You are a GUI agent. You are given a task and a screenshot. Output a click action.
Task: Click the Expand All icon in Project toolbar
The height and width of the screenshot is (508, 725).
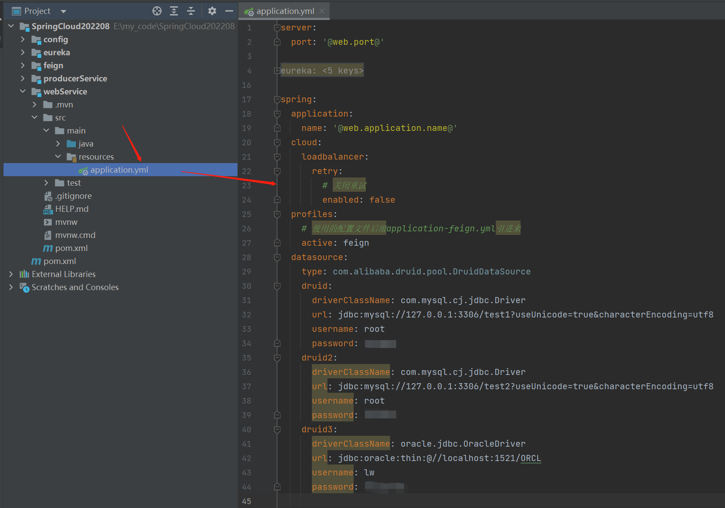pyautogui.click(x=174, y=11)
